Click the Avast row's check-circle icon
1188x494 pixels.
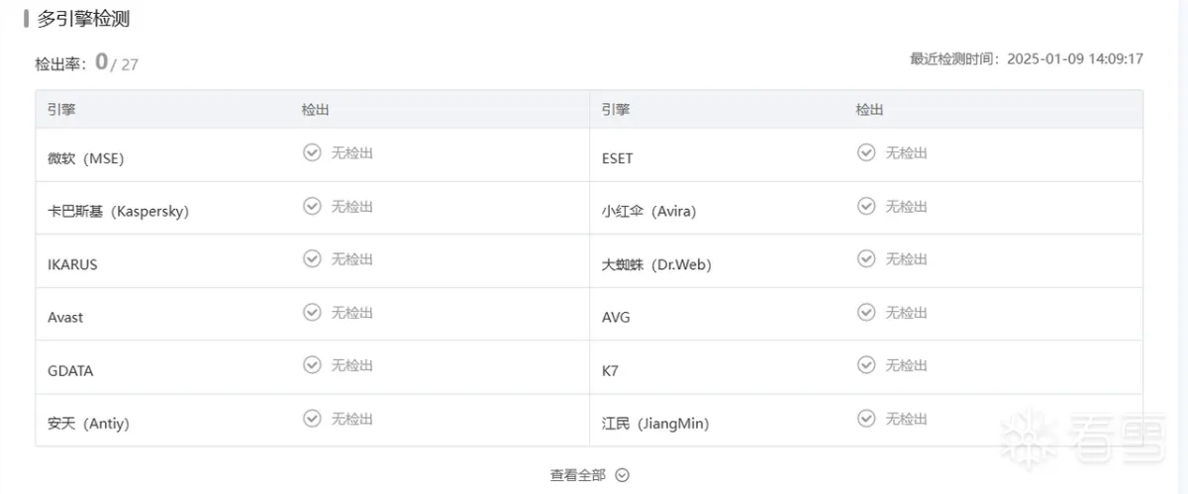(x=312, y=312)
